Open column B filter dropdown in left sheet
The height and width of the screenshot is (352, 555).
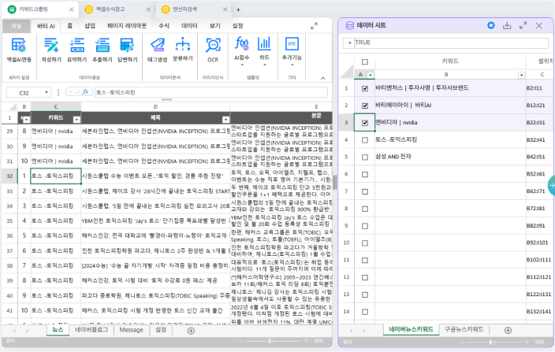pos(26,120)
